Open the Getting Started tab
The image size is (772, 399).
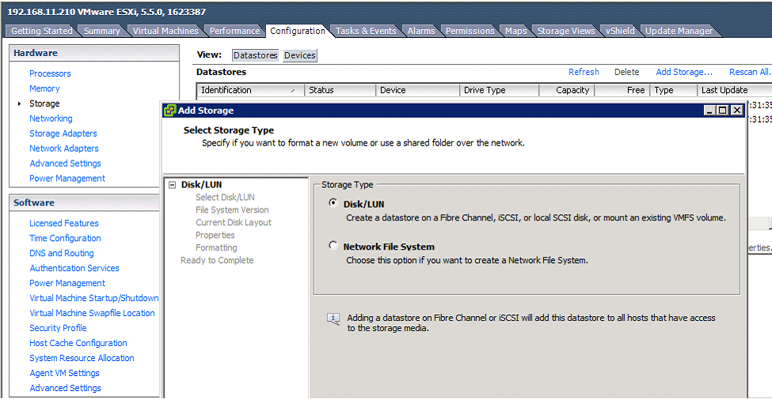pyautogui.click(x=41, y=31)
